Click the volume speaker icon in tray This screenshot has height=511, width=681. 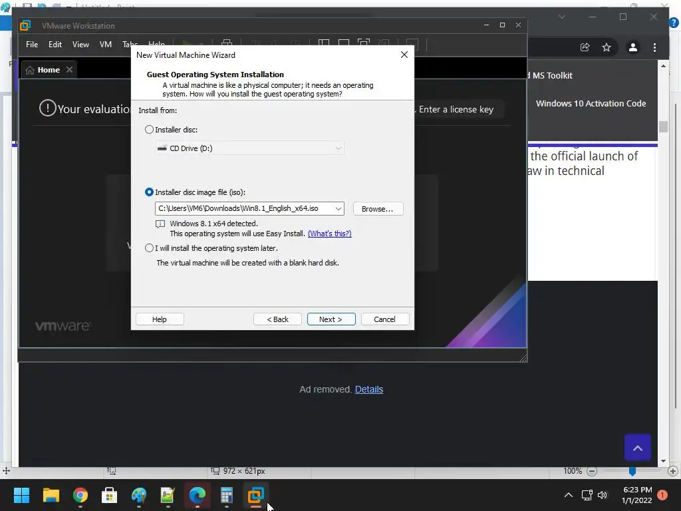click(x=603, y=495)
